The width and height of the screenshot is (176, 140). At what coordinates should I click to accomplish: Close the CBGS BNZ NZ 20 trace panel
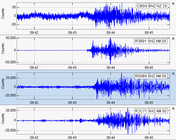(173, 4)
